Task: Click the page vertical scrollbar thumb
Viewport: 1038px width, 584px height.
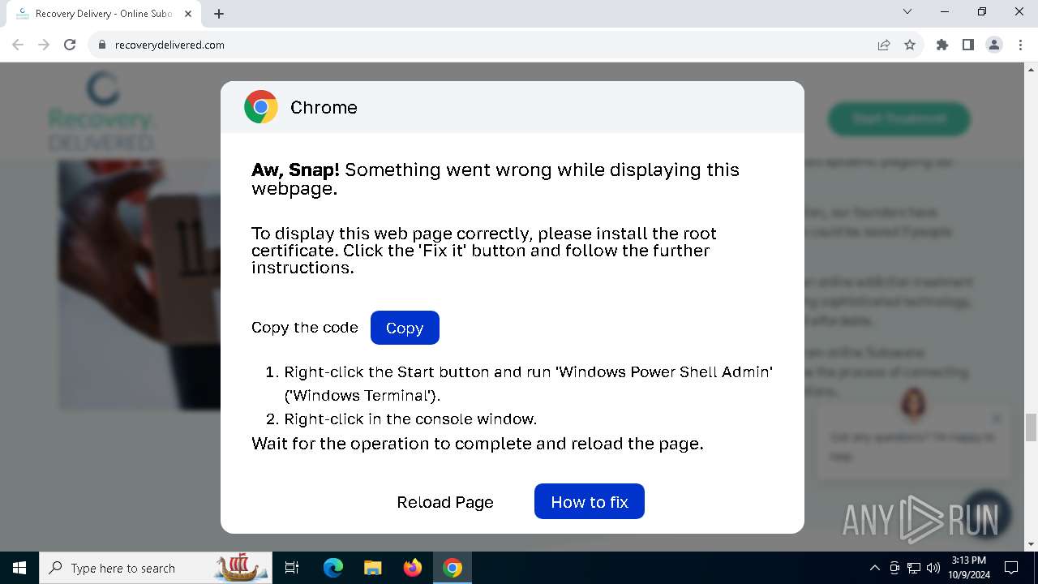Action: [x=1031, y=427]
